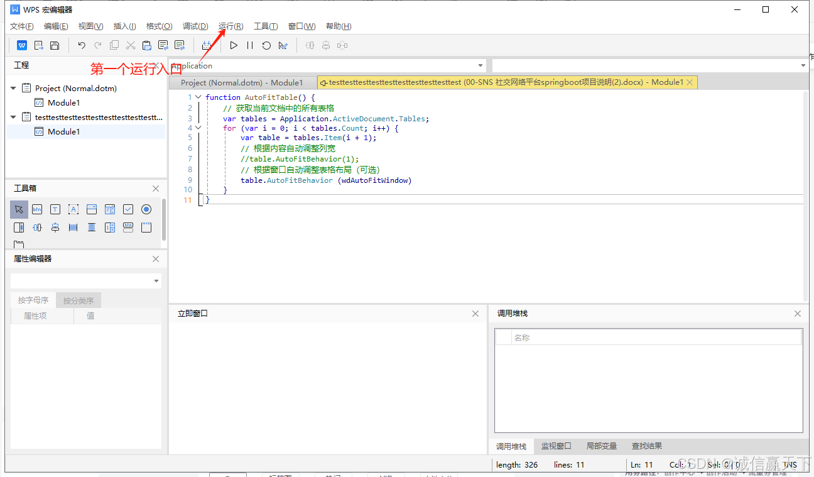Open the 工具(T) menu

click(266, 26)
